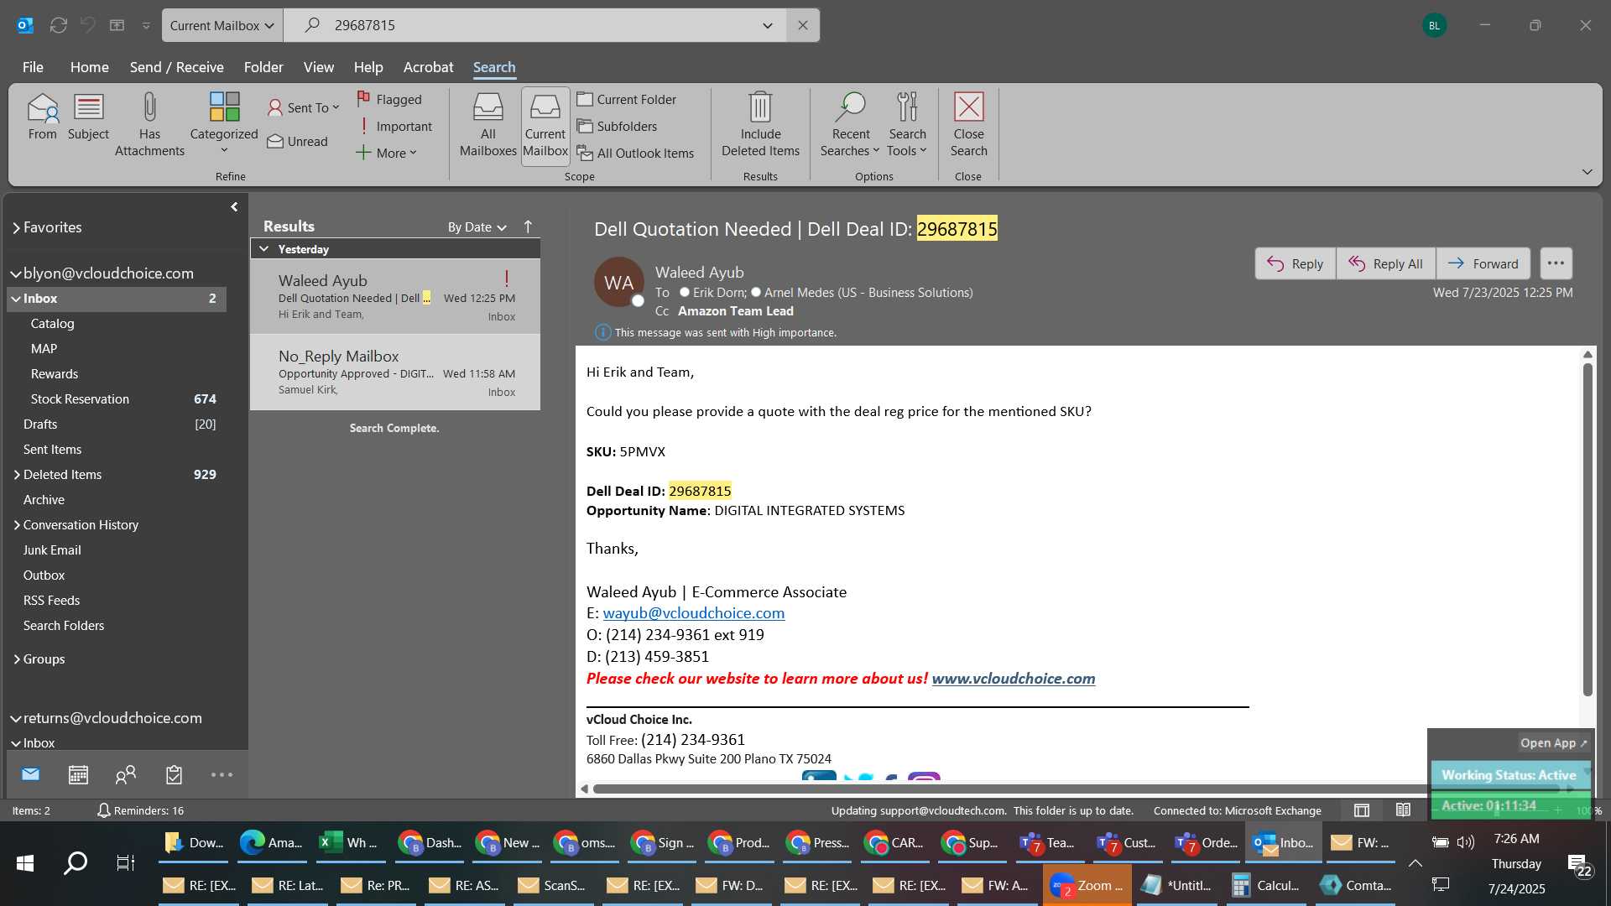Viewport: 1611px width, 906px height.
Task: Forward this email
Action: coord(1483,263)
